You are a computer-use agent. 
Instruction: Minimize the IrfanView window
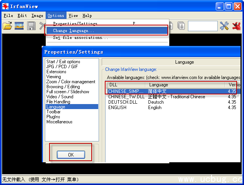(219, 7)
